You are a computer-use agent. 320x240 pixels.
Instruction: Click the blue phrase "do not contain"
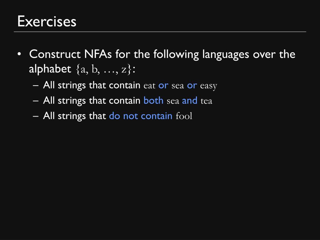141,116
